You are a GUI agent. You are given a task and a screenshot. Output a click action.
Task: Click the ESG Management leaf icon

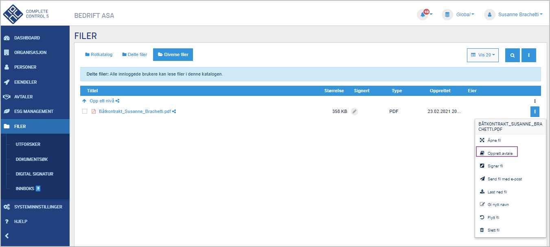click(x=7, y=111)
